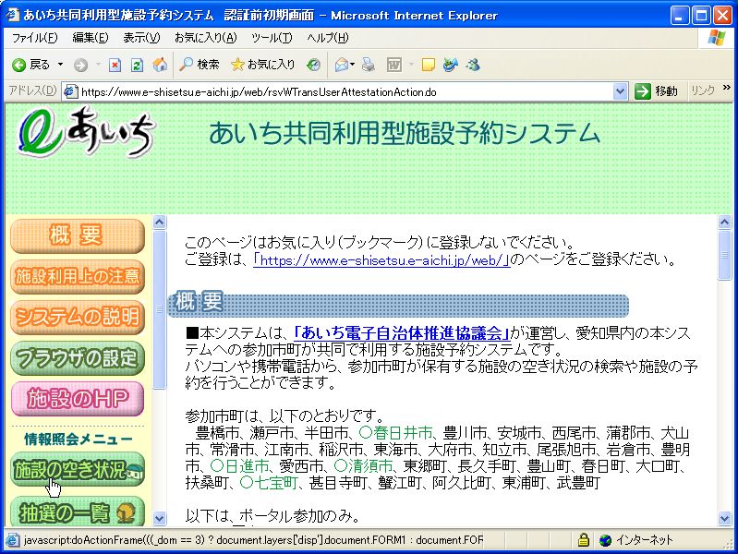Screen dimensions: 738x554
Task: Open the Search (検索) toolbar button
Action: [199, 65]
